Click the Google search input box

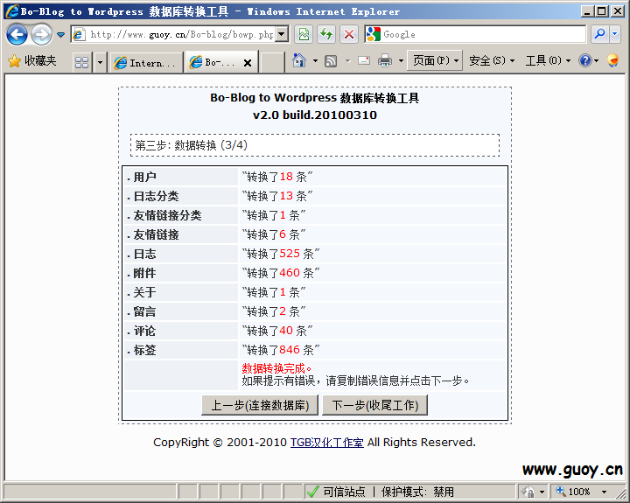(483, 34)
